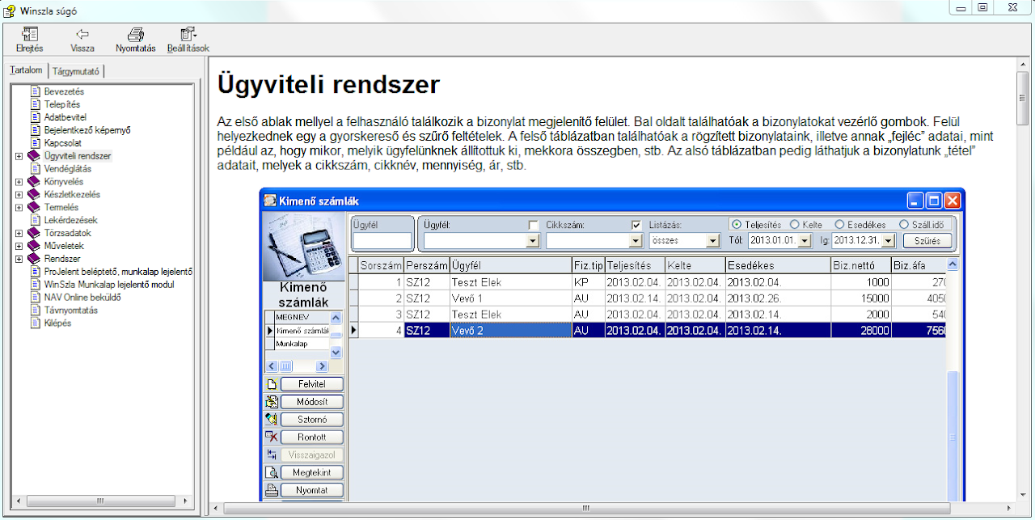Select the Teljesítés radio button
Image resolution: width=1035 pixels, height=520 pixels.
(x=736, y=225)
